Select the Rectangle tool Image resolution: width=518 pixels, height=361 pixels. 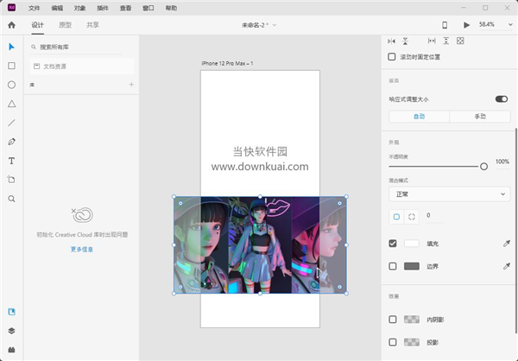click(x=11, y=66)
